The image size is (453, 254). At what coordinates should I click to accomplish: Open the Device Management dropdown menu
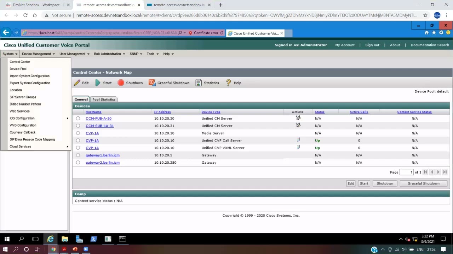click(38, 54)
